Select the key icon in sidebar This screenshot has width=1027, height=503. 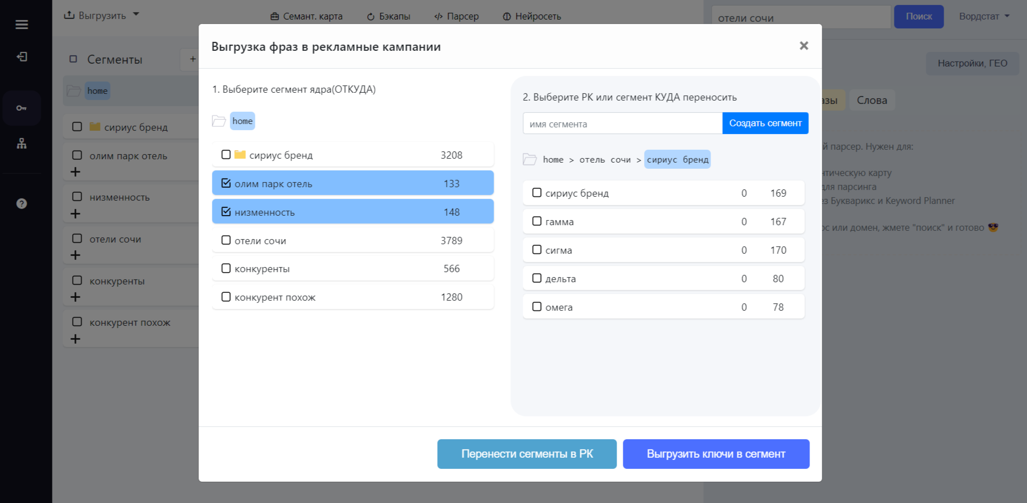pos(22,108)
